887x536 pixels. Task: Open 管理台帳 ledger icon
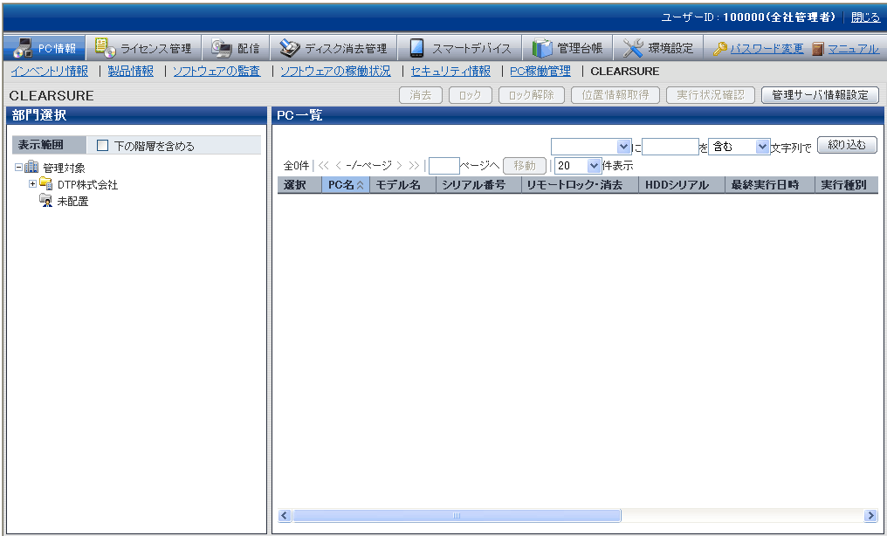point(542,48)
